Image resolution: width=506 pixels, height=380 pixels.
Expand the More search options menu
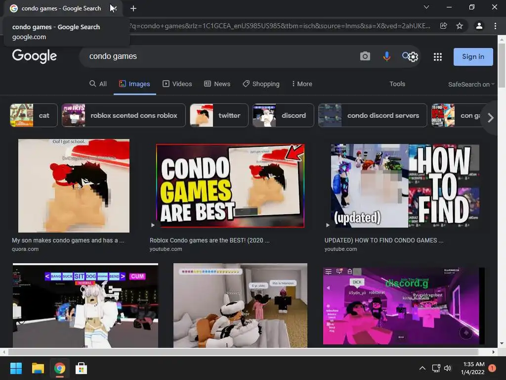(302, 84)
